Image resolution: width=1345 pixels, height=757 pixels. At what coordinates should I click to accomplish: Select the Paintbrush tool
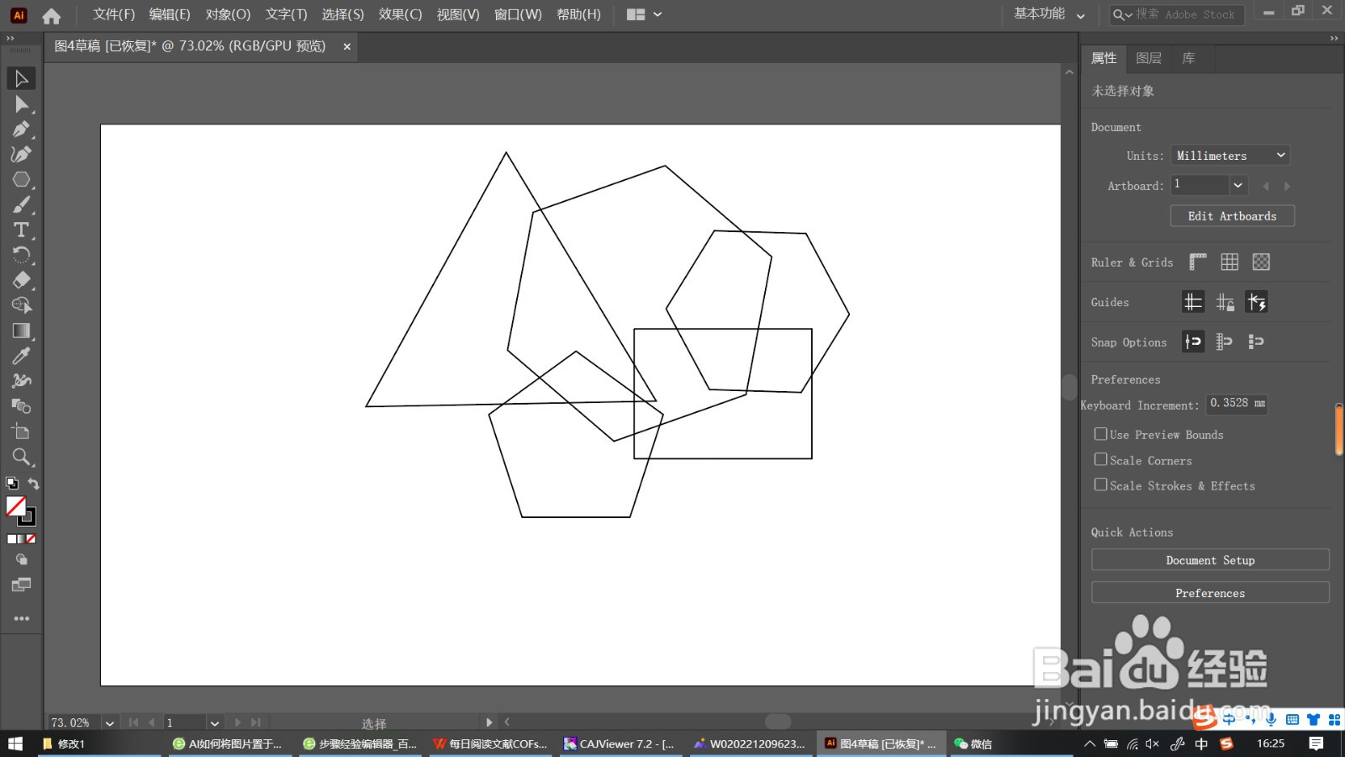[21, 205]
